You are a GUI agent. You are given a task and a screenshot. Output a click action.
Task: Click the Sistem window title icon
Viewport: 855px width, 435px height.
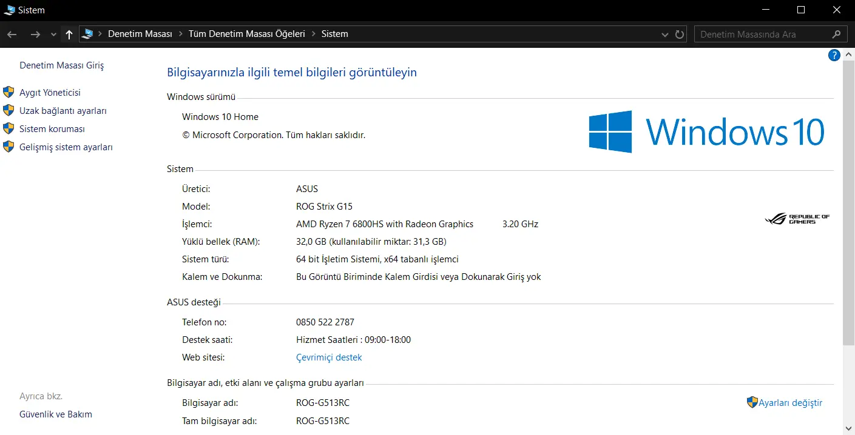[9, 10]
